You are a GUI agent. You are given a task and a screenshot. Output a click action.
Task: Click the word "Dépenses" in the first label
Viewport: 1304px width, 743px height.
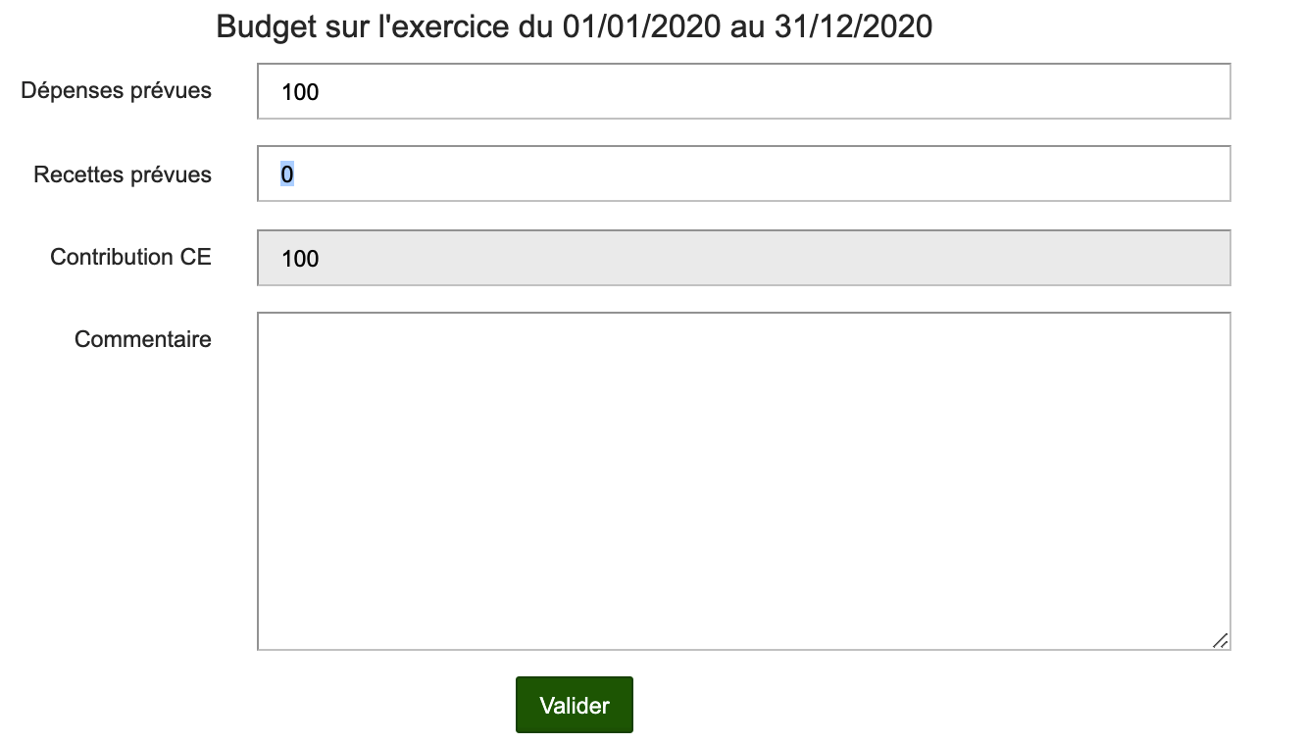pos(72,91)
